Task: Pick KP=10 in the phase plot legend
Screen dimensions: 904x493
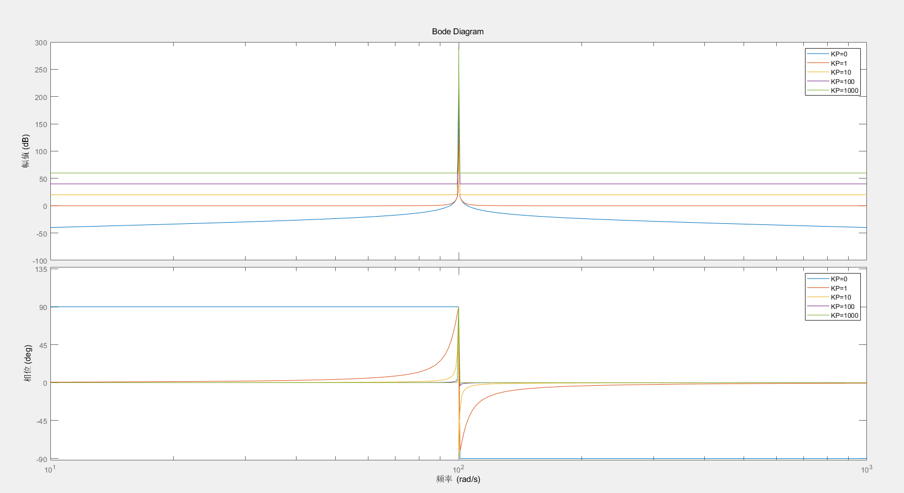Action: point(840,297)
